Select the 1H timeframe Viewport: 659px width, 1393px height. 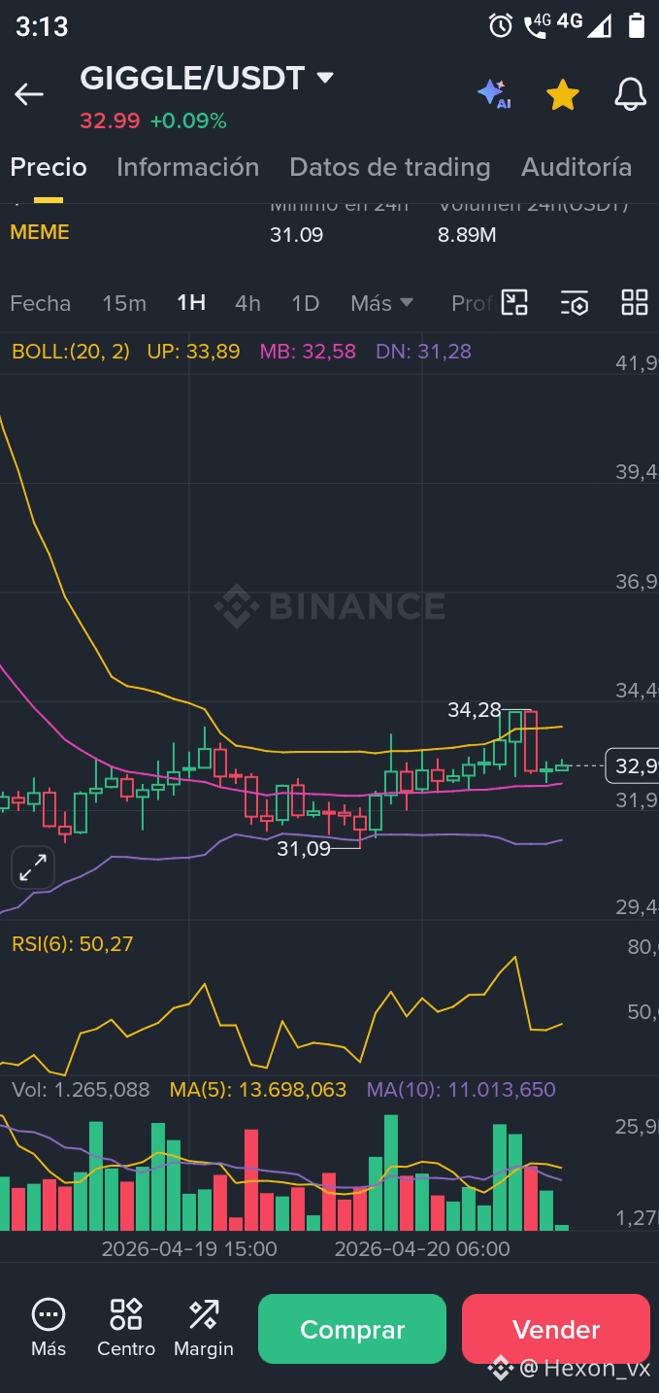[x=191, y=303]
